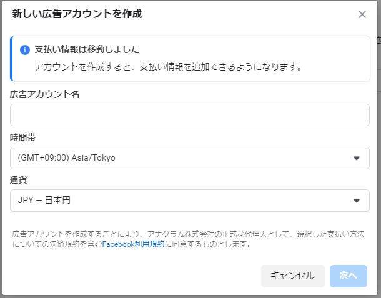Click the 広告アカウント名 text field
The width and height of the screenshot is (381, 298).
[x=190, y=115]
